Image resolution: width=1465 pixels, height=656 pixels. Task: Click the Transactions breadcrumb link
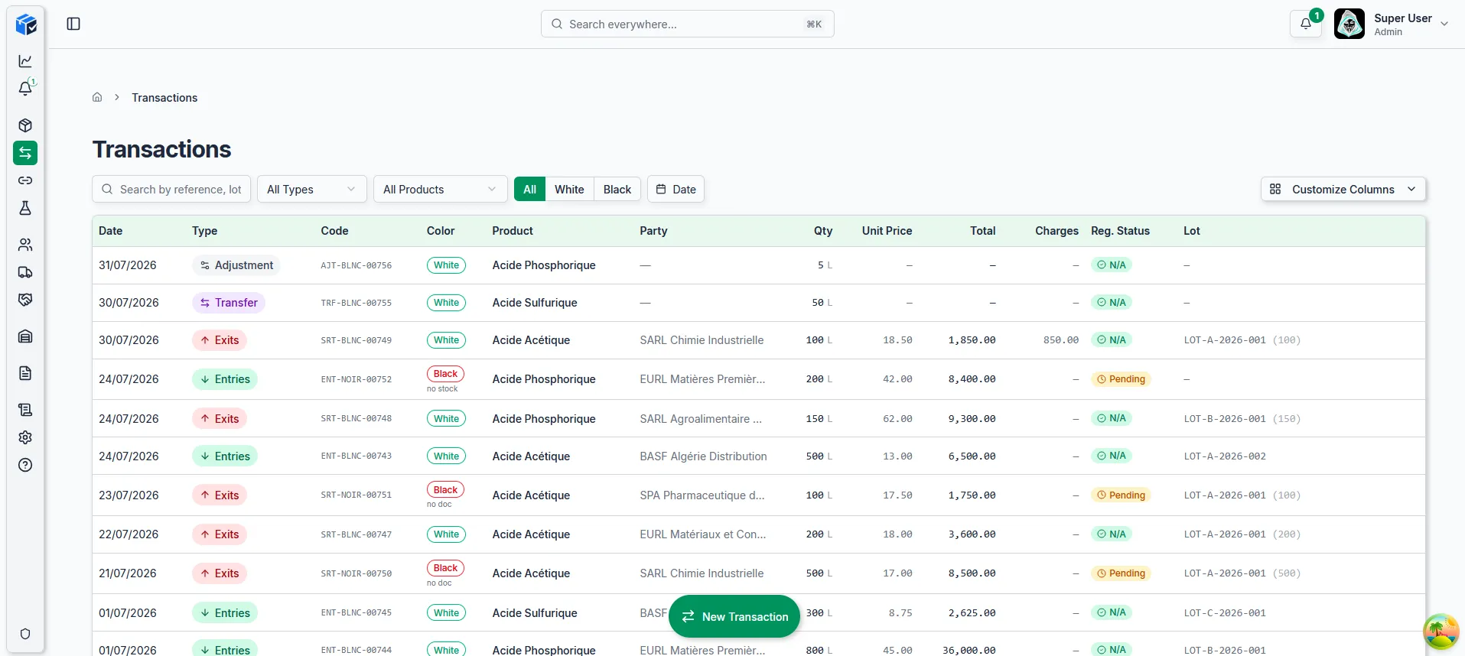(164, 98)
